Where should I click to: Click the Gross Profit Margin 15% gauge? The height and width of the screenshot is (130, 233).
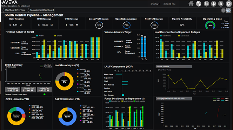99,25
